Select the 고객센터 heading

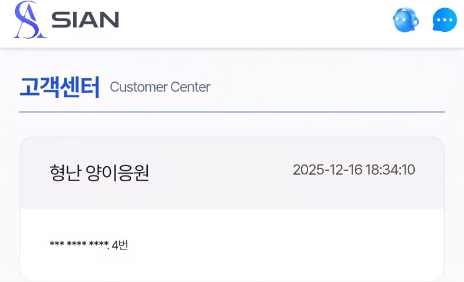pyautogui.click(x=60, y=87)
